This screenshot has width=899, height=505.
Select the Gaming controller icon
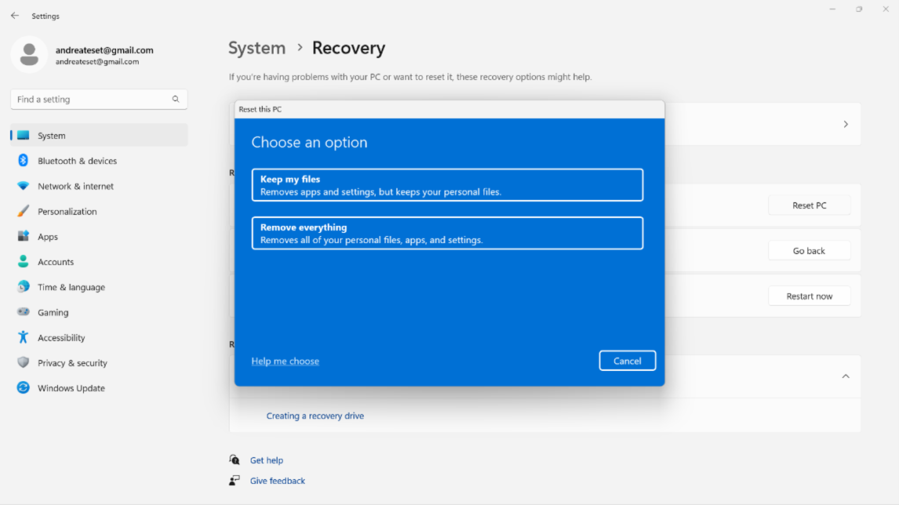pos(23,312)
